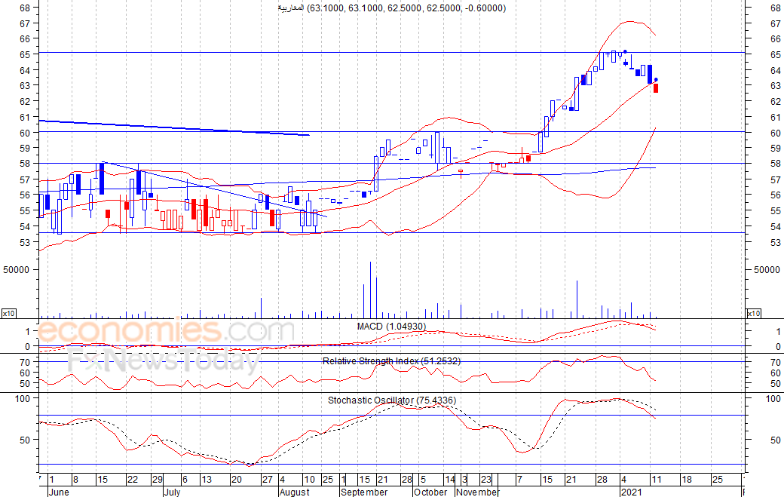Click the 2021 year label
Screen dimensions: 784x497
point(630,492)
